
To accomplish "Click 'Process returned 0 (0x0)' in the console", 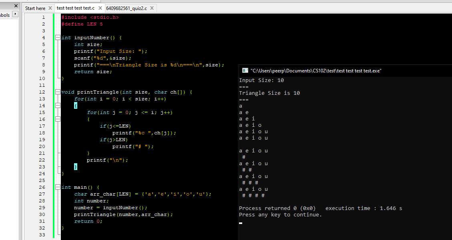I will [277, 208].
